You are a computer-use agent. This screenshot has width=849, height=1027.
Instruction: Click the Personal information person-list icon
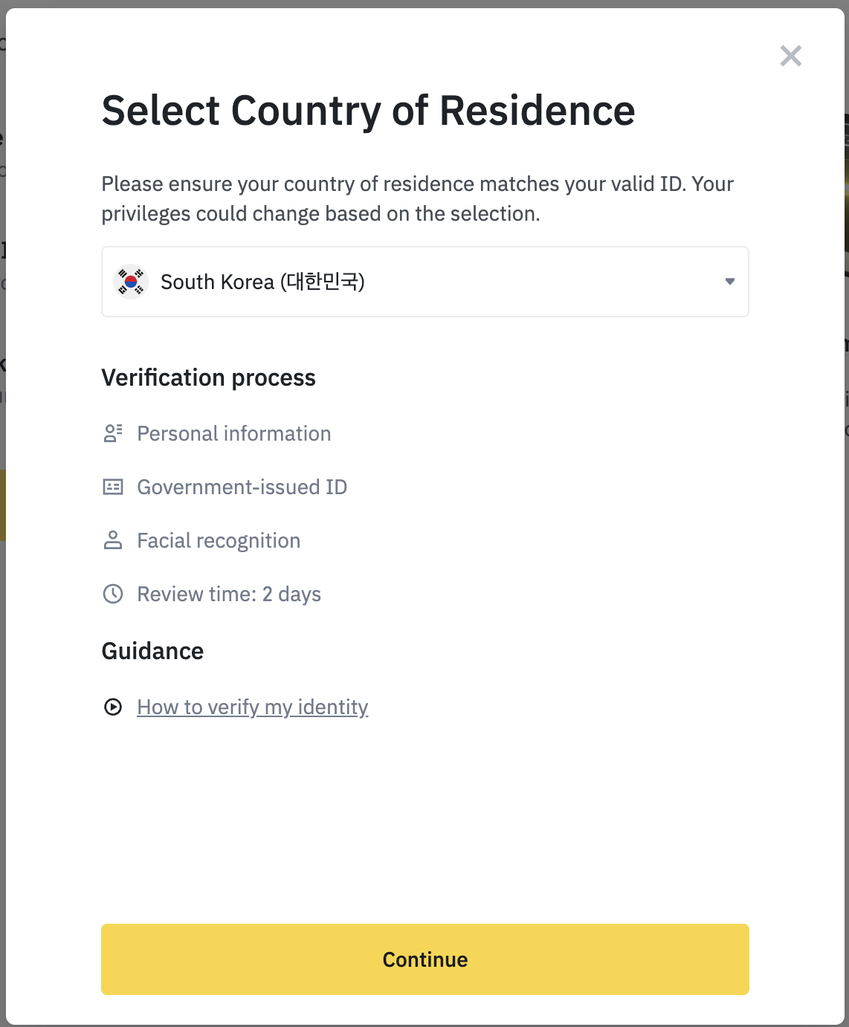click(x=113, y=433)
